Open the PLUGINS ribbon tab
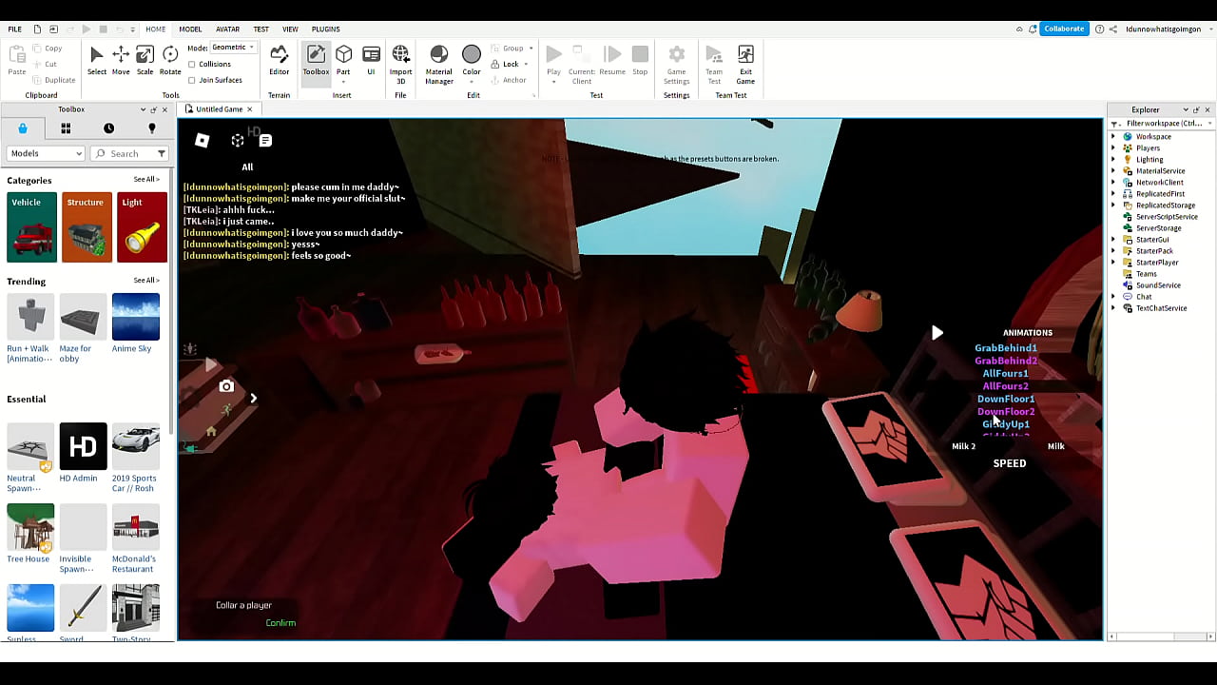 point(325,29)
